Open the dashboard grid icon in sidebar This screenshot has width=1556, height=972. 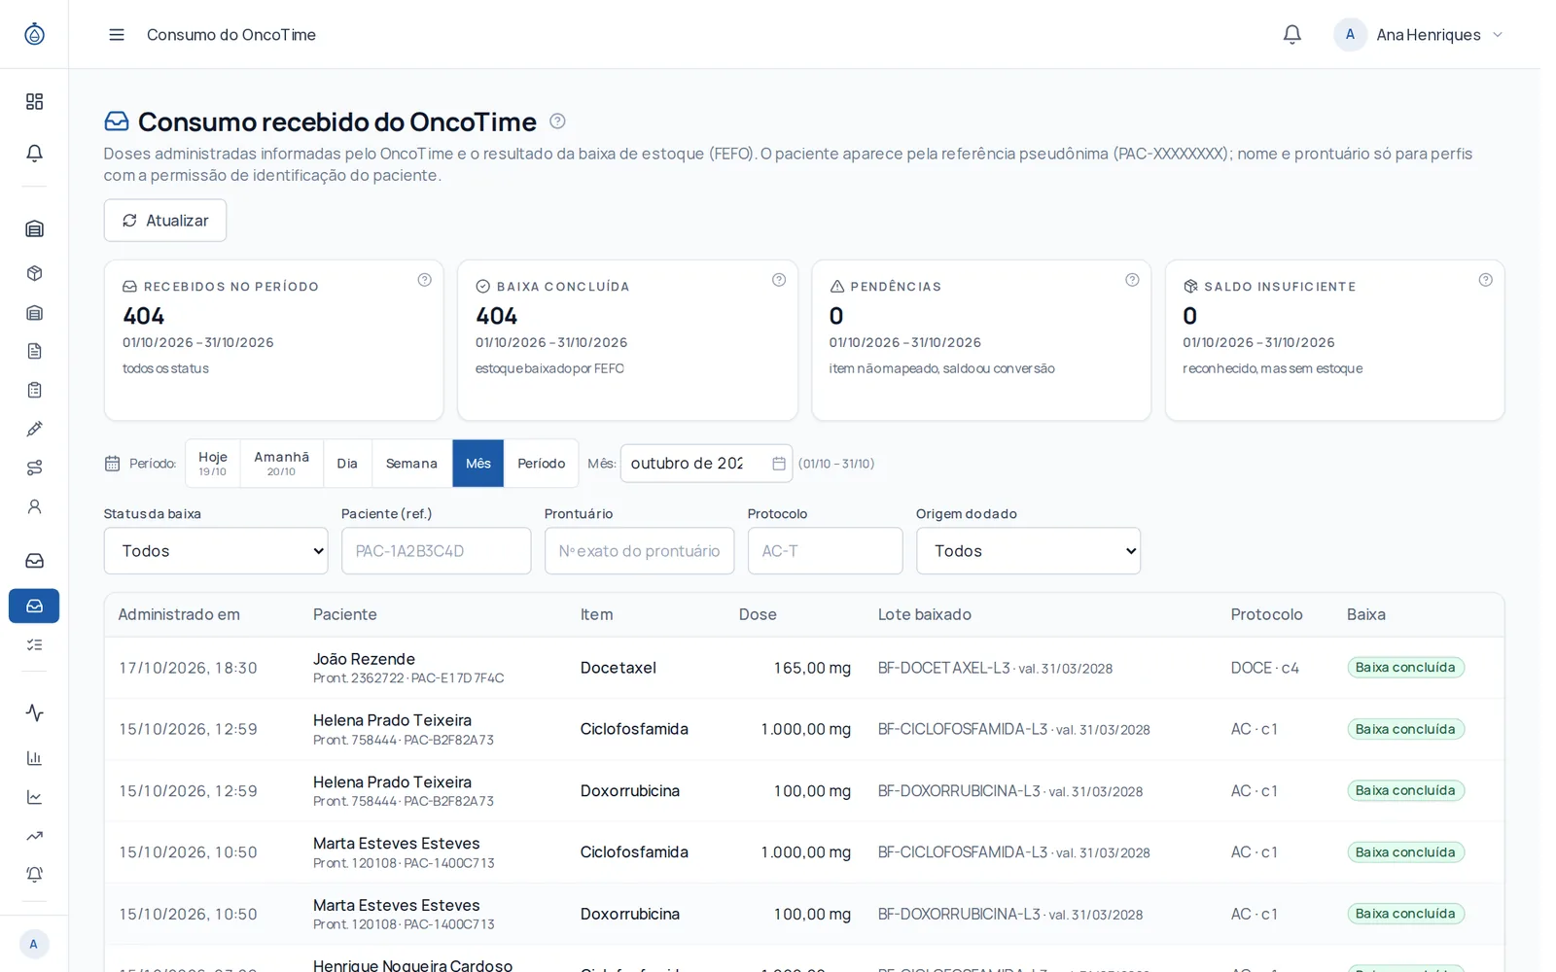[x=34, y=101]
